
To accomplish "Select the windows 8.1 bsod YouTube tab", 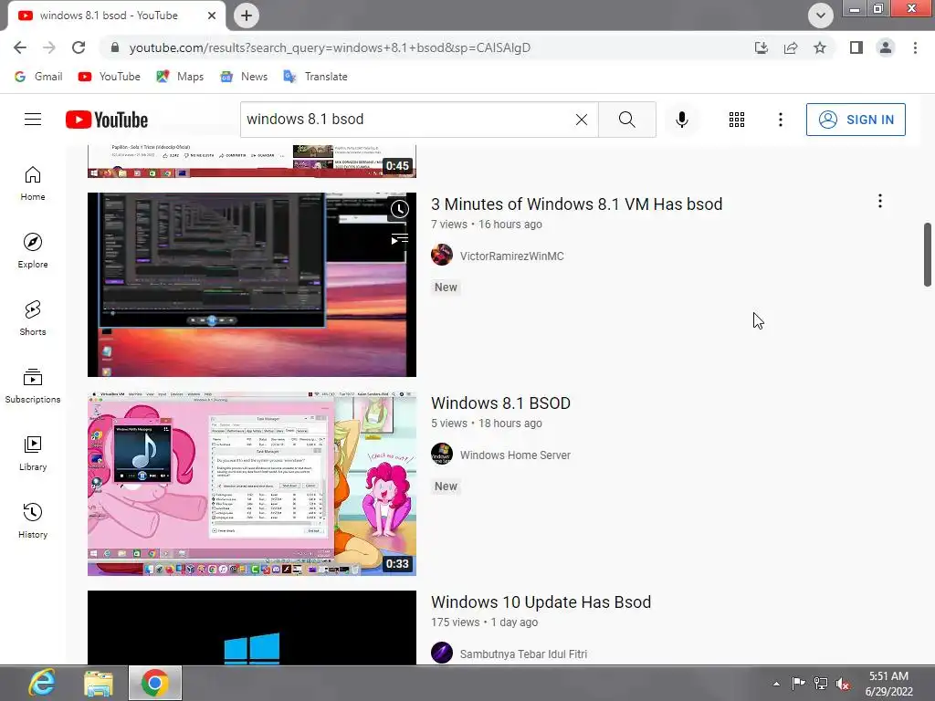I will (x=110, y=16).
